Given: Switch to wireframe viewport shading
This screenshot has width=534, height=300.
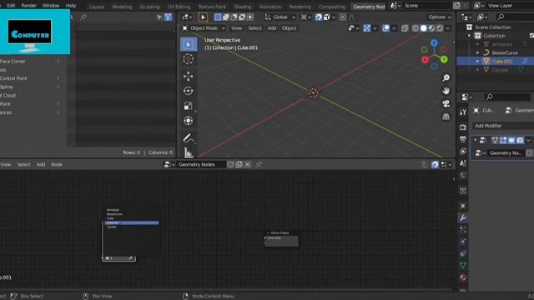Looking at the screenshot, I should coord(416,28).
